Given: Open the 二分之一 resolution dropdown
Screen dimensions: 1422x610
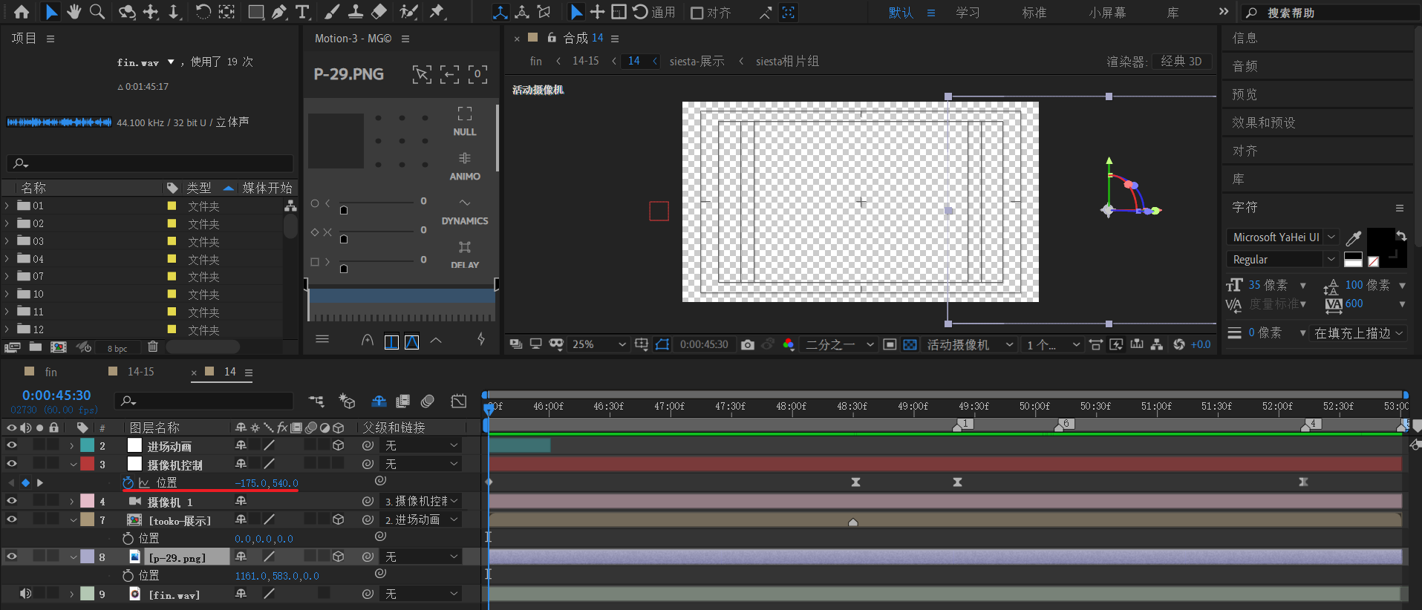Looking at the screenshot, I should pos(840,344).
